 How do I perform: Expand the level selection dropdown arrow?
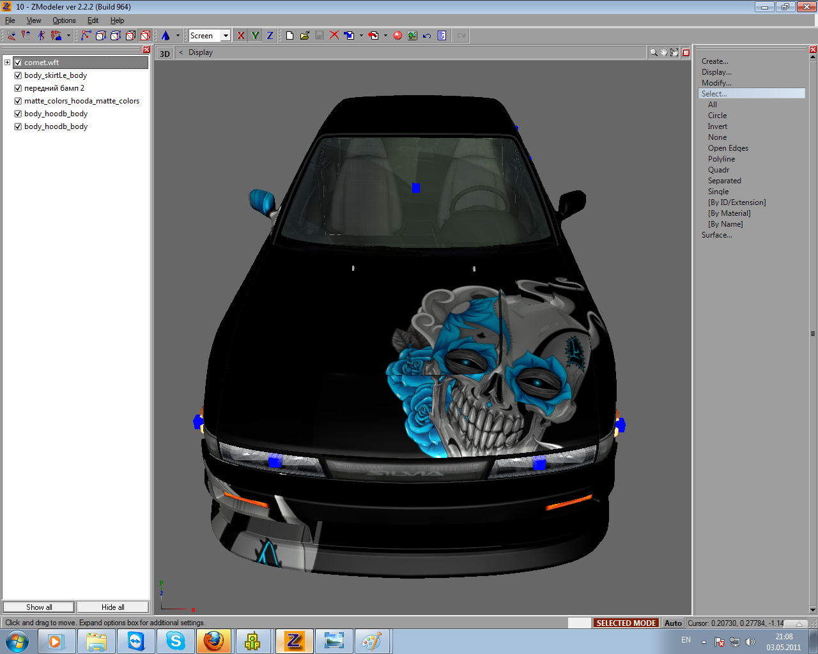click(68, 36)
